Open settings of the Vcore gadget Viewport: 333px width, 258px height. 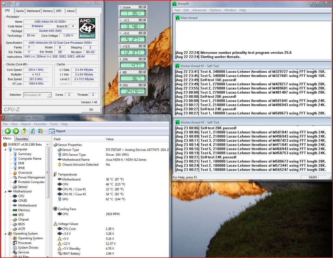(141, 7)
